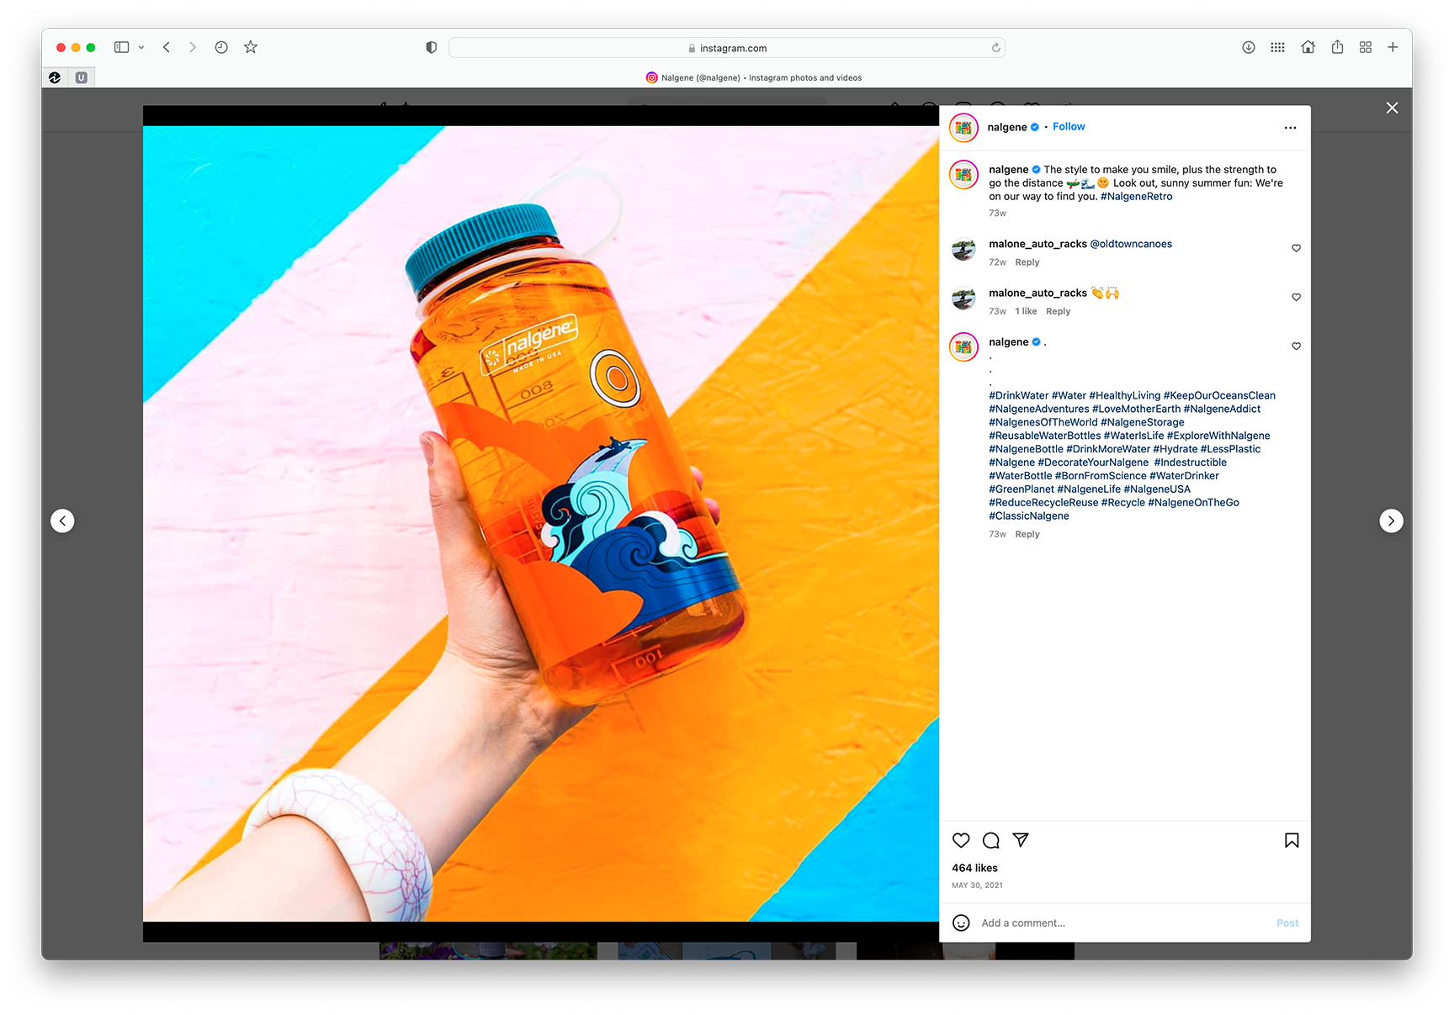Switch to the pinned 'U' tab

point(81,77)
